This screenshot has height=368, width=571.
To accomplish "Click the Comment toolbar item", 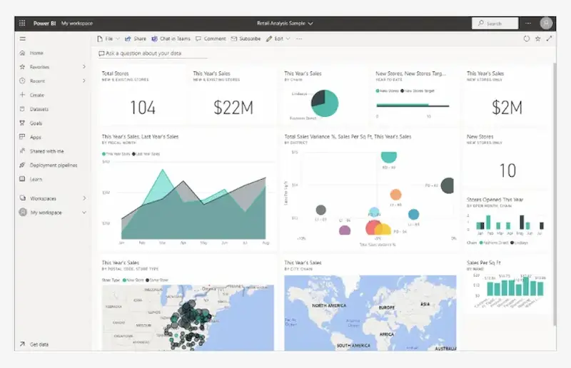I will [x=211, y=39].
